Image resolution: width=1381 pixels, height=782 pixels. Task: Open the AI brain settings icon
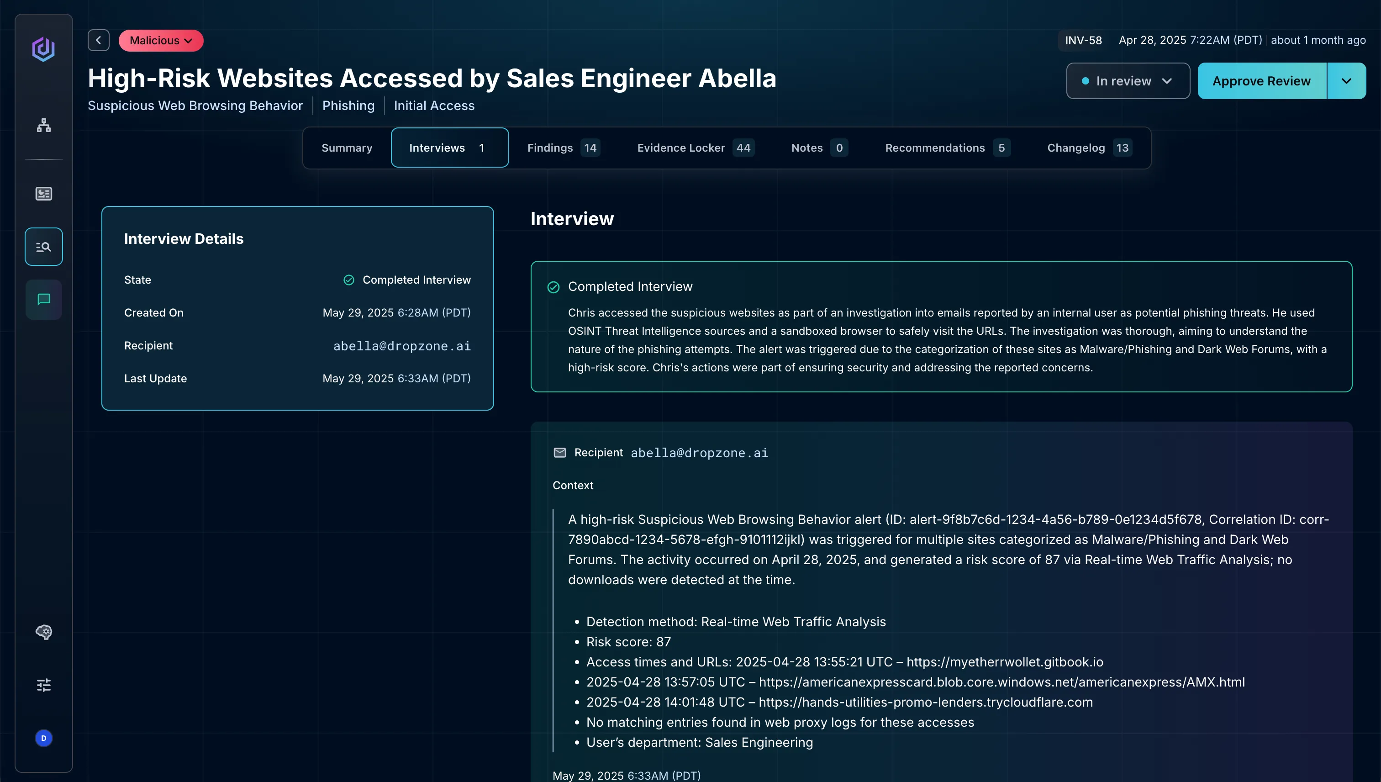[43, 632]
